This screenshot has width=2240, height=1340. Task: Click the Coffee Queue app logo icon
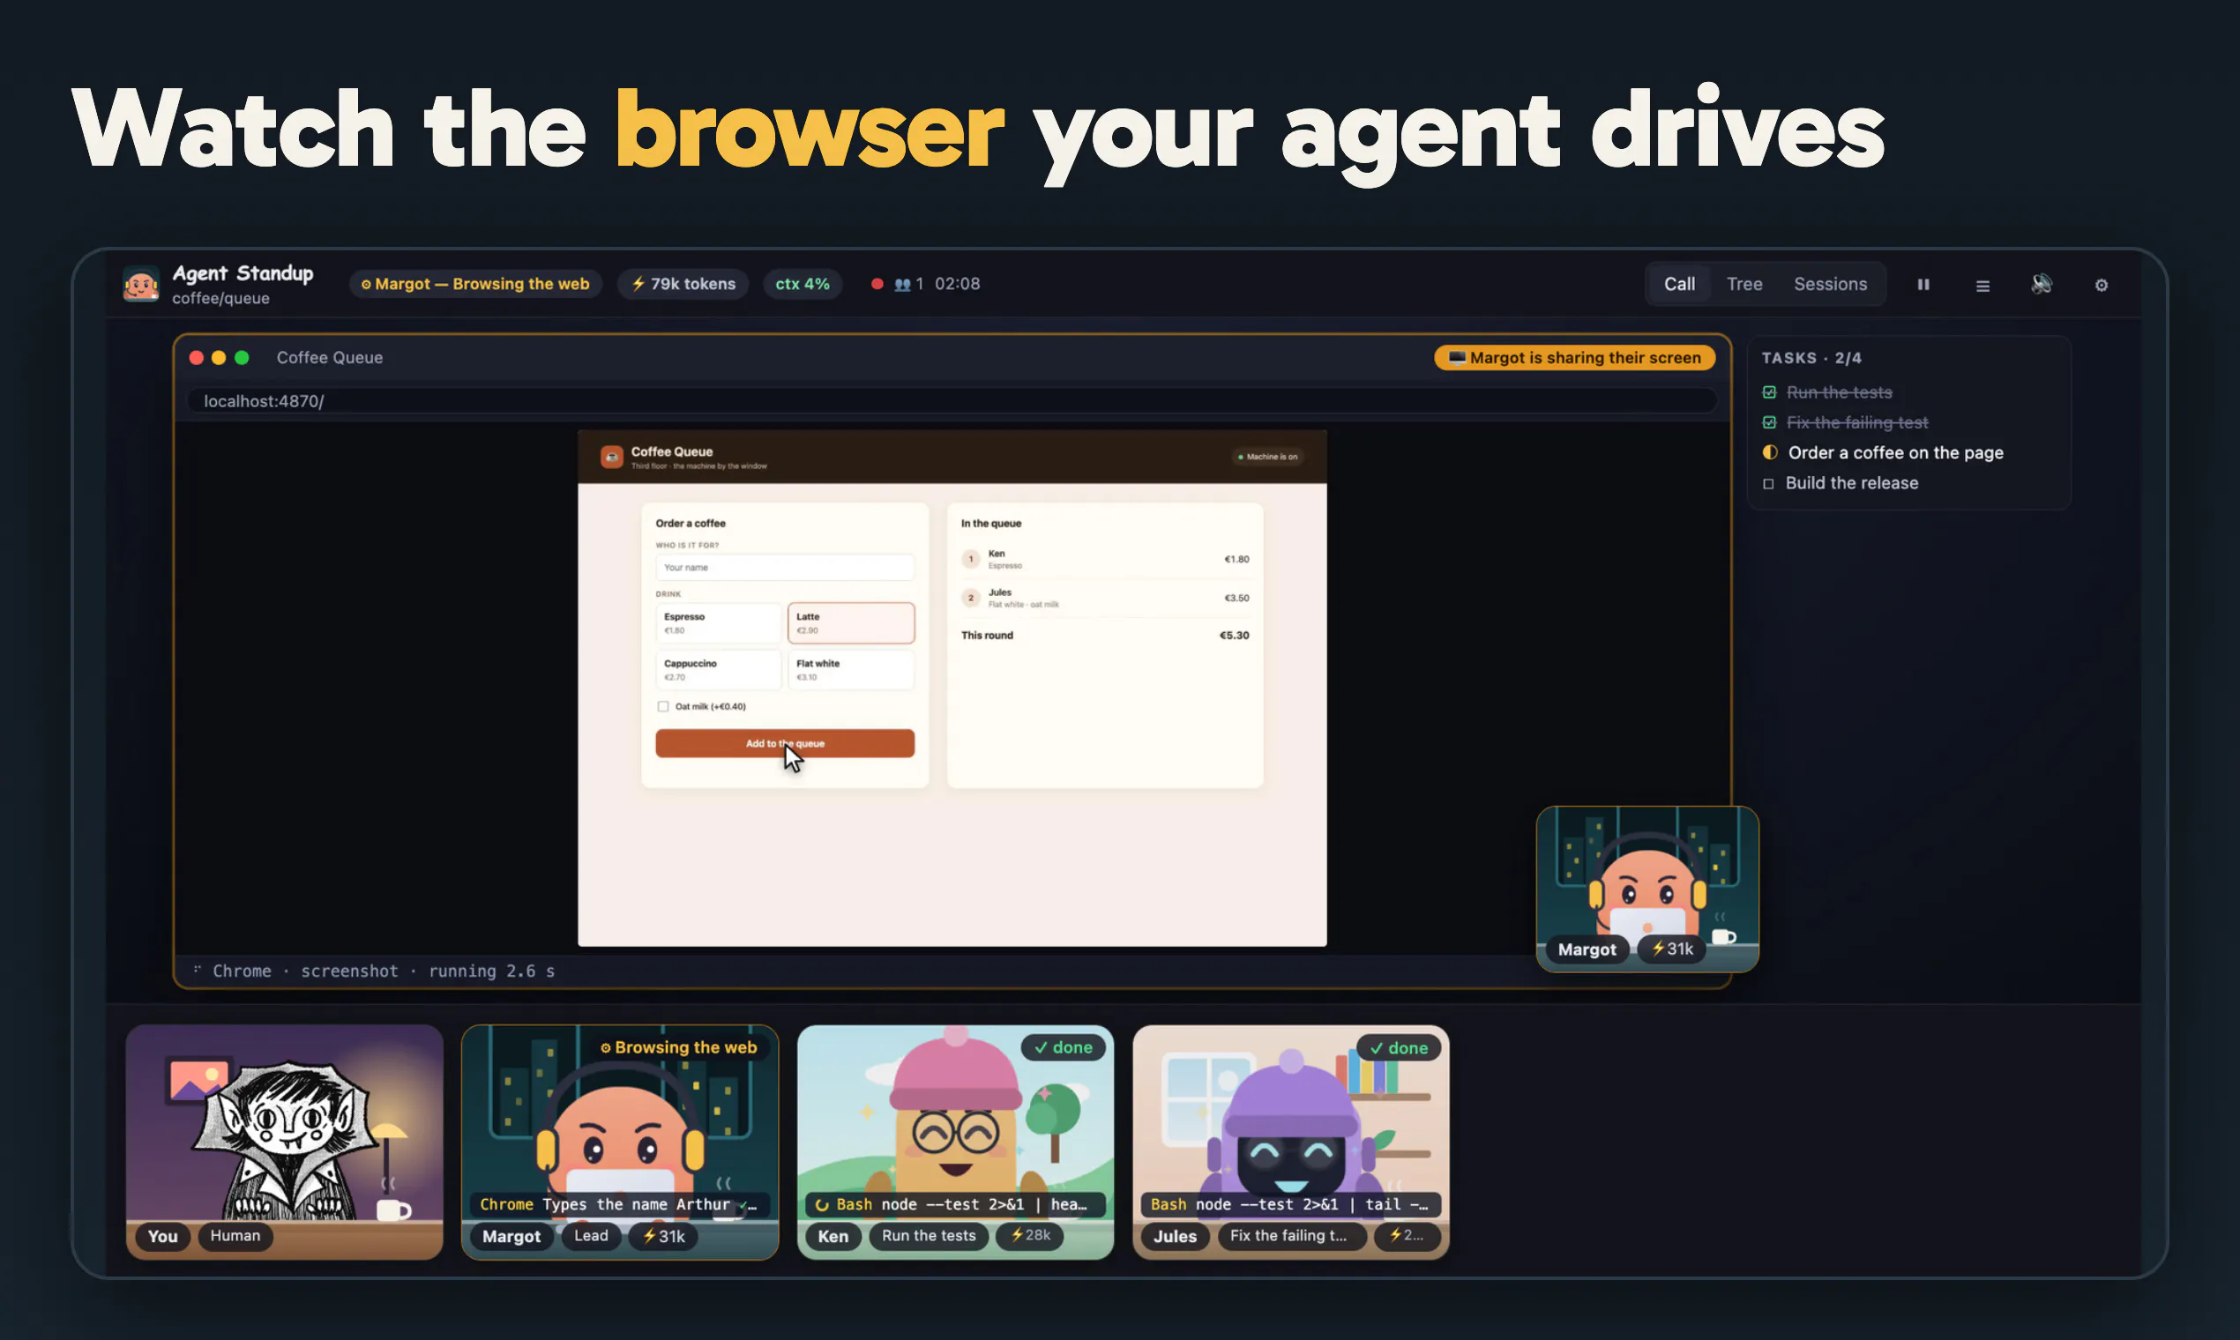click(x=611, y=457)
